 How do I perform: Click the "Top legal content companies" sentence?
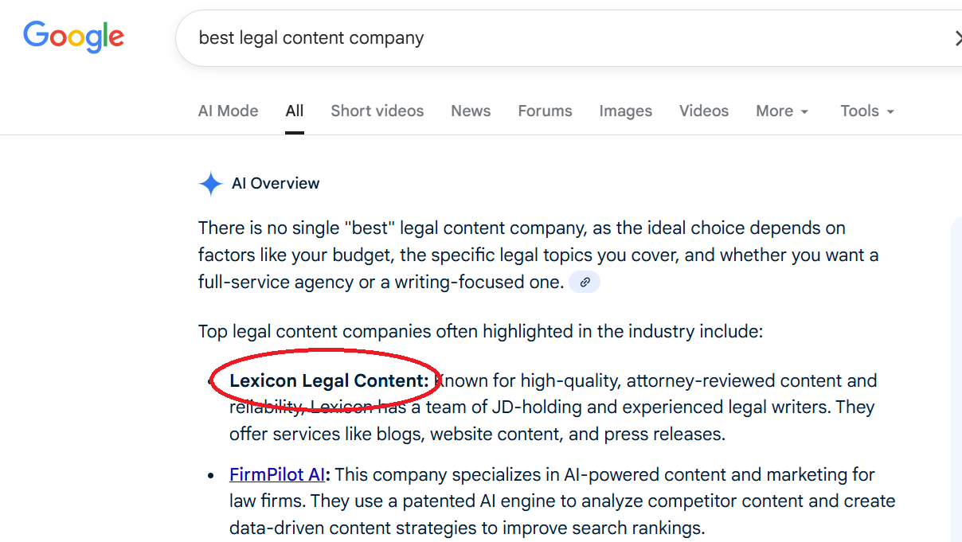[x=480, y=331]
